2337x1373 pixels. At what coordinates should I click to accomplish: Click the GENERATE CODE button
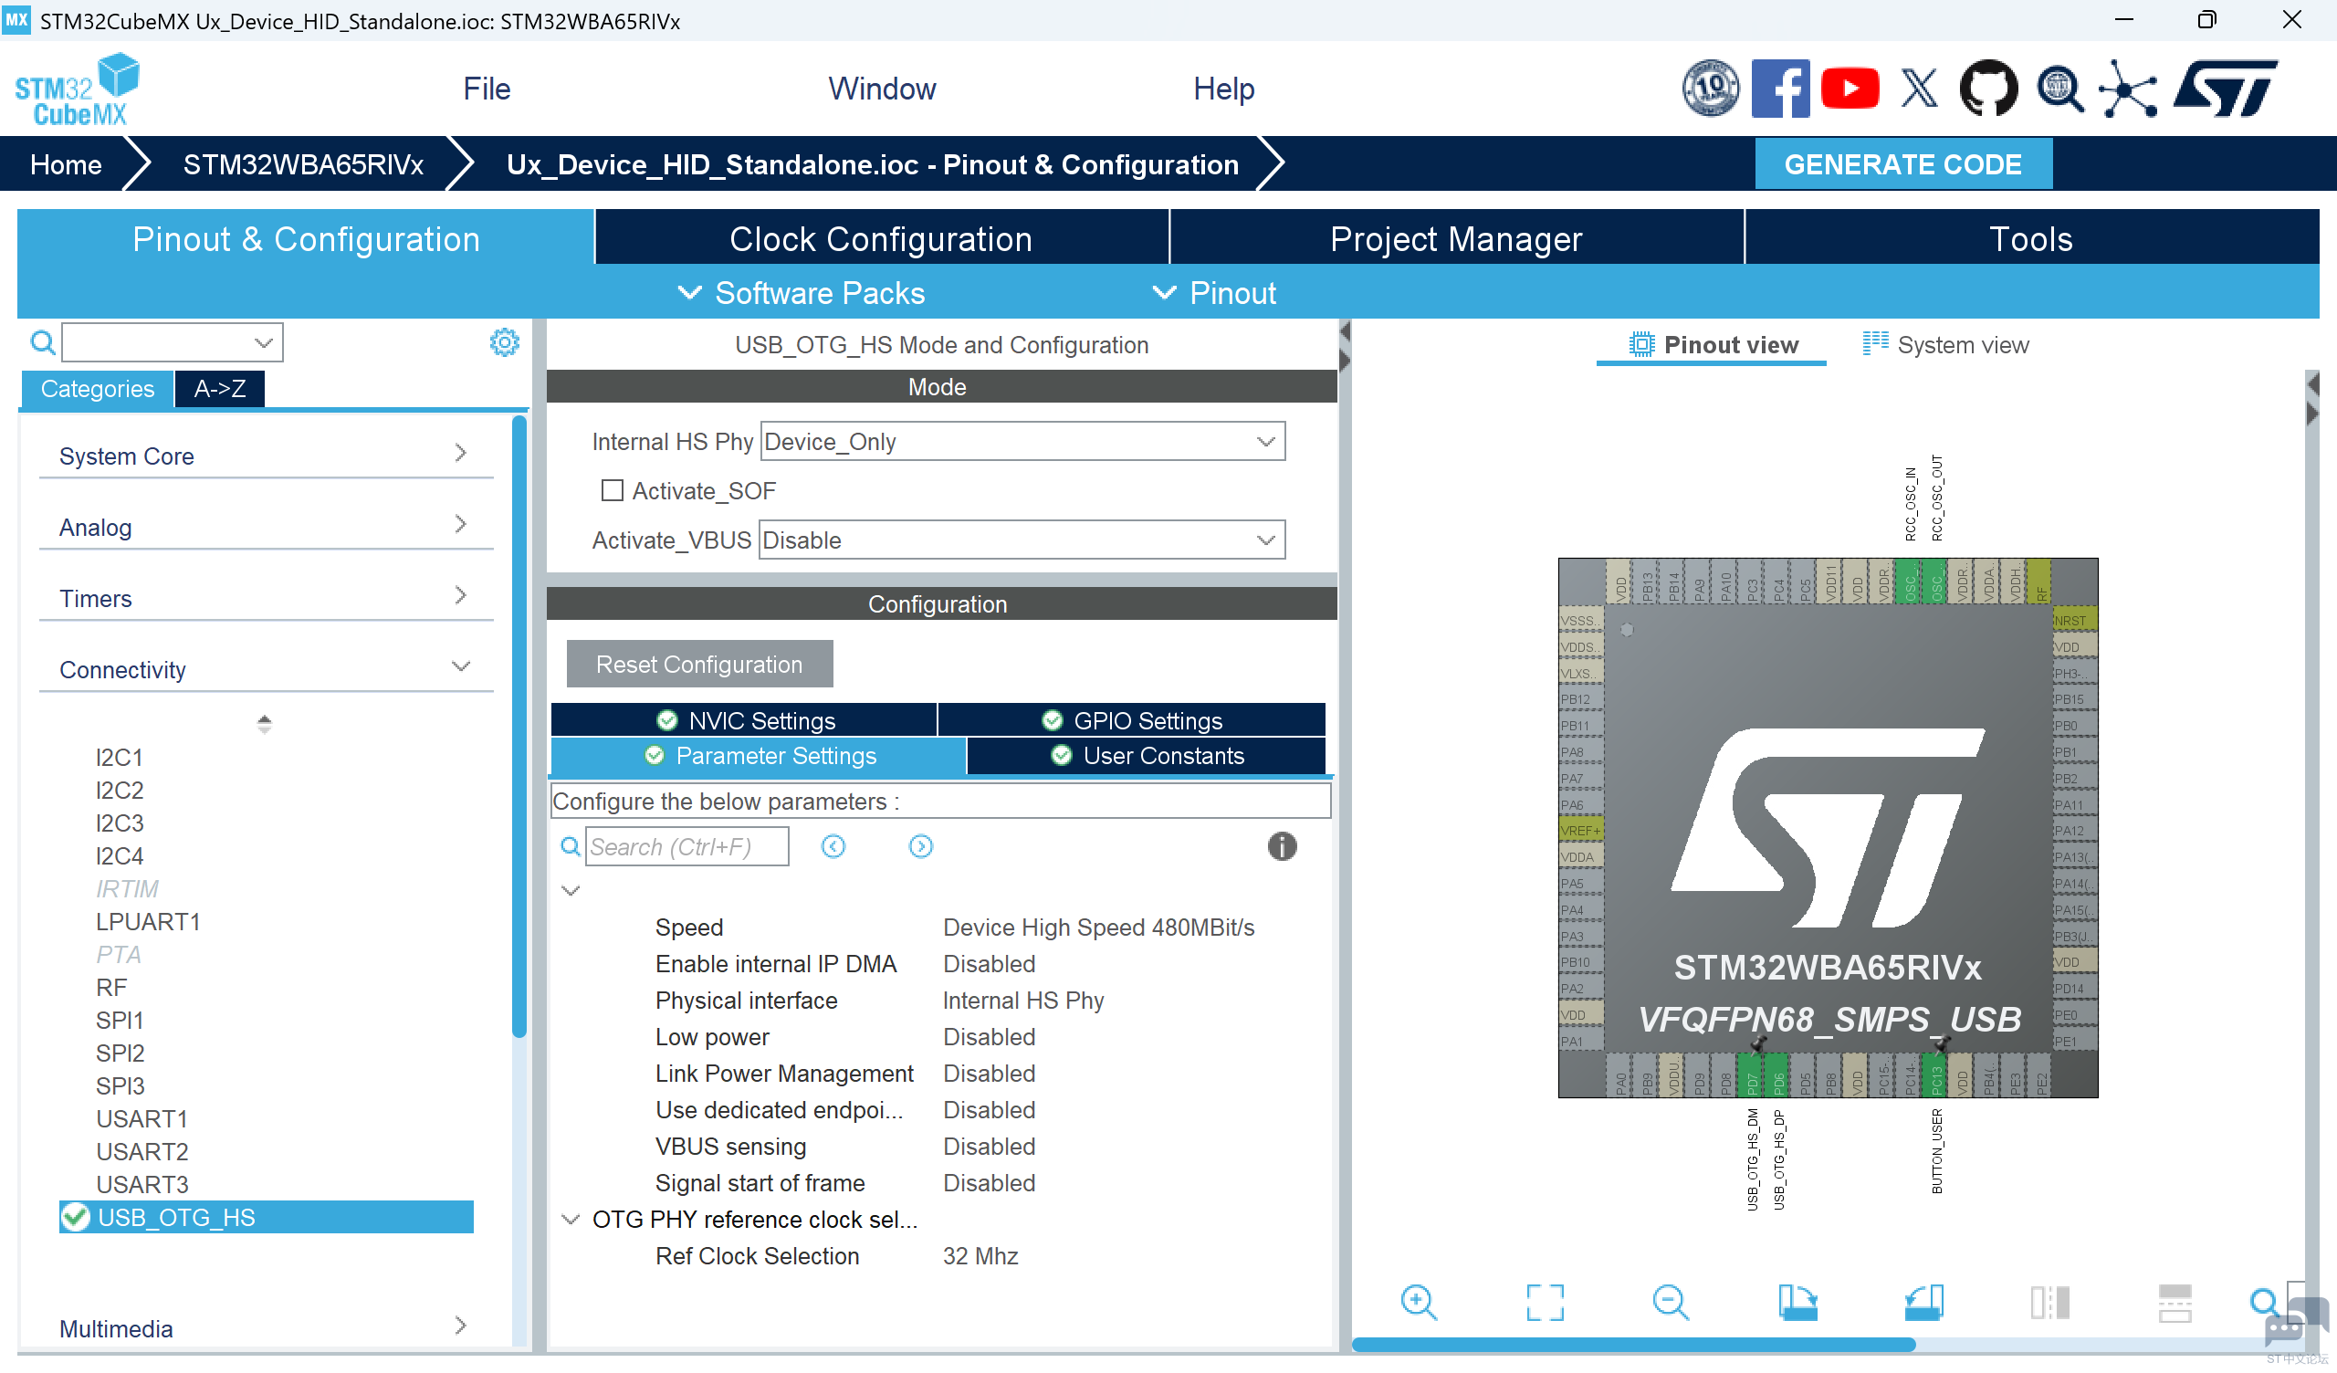(x=1903, y=164)
